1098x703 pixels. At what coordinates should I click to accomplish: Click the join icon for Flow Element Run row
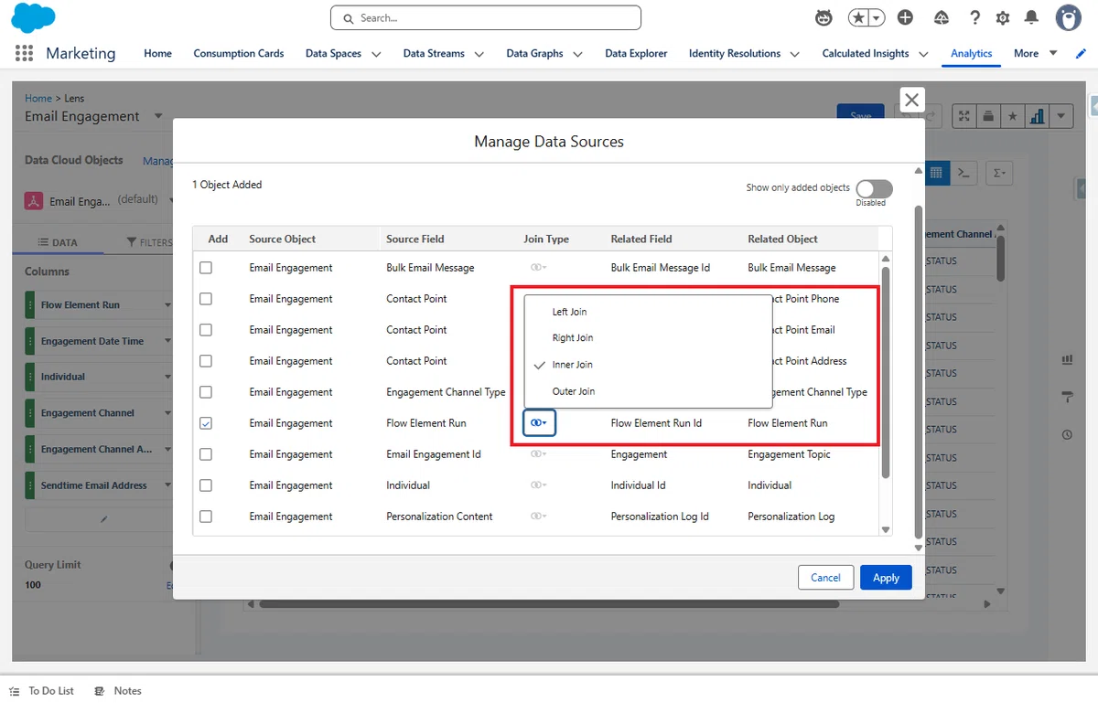point(539,423)
